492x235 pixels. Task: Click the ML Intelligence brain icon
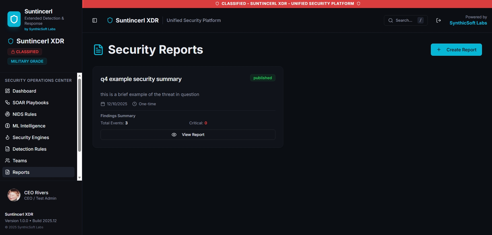7,126
